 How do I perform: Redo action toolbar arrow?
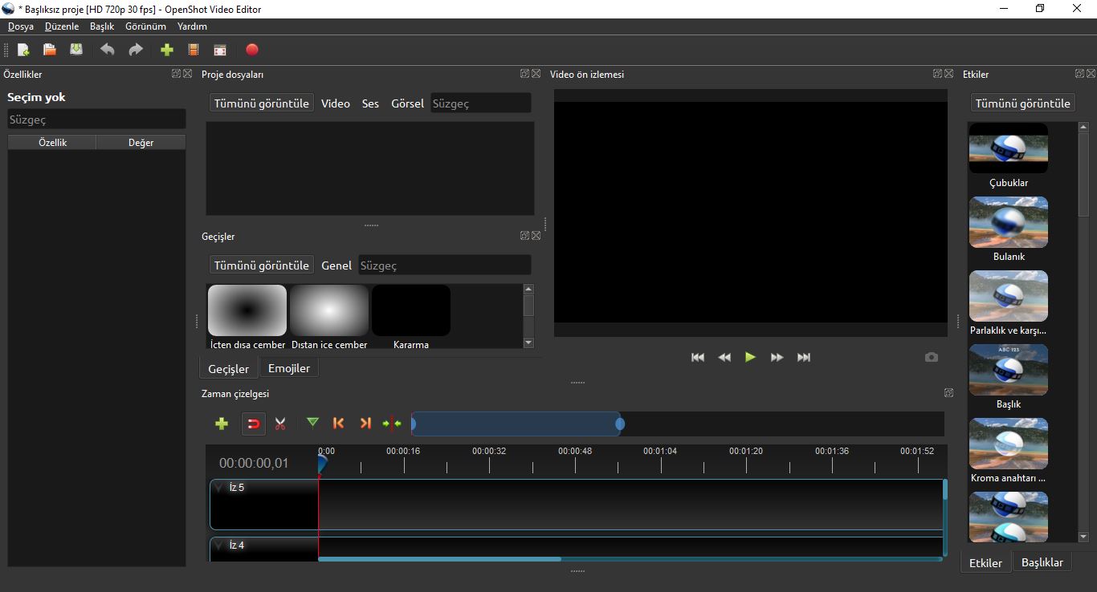click(136, 50)
